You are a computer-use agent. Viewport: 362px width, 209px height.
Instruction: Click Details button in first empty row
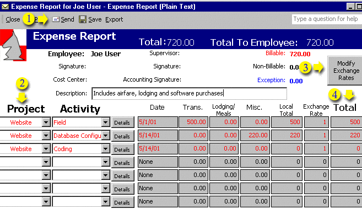(x=122, y=163)
